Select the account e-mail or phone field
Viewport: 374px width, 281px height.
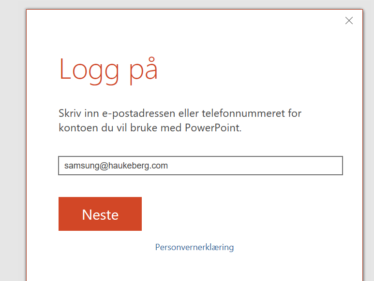pyautogui.click(x=200, y=166)
